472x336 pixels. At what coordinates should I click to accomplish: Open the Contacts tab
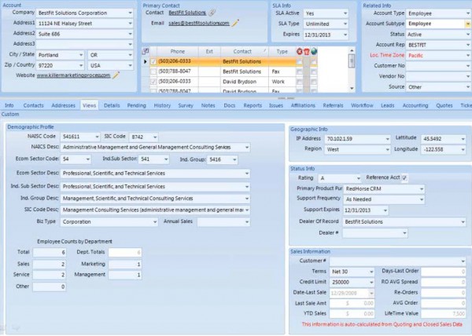click(x=33, y=105)
